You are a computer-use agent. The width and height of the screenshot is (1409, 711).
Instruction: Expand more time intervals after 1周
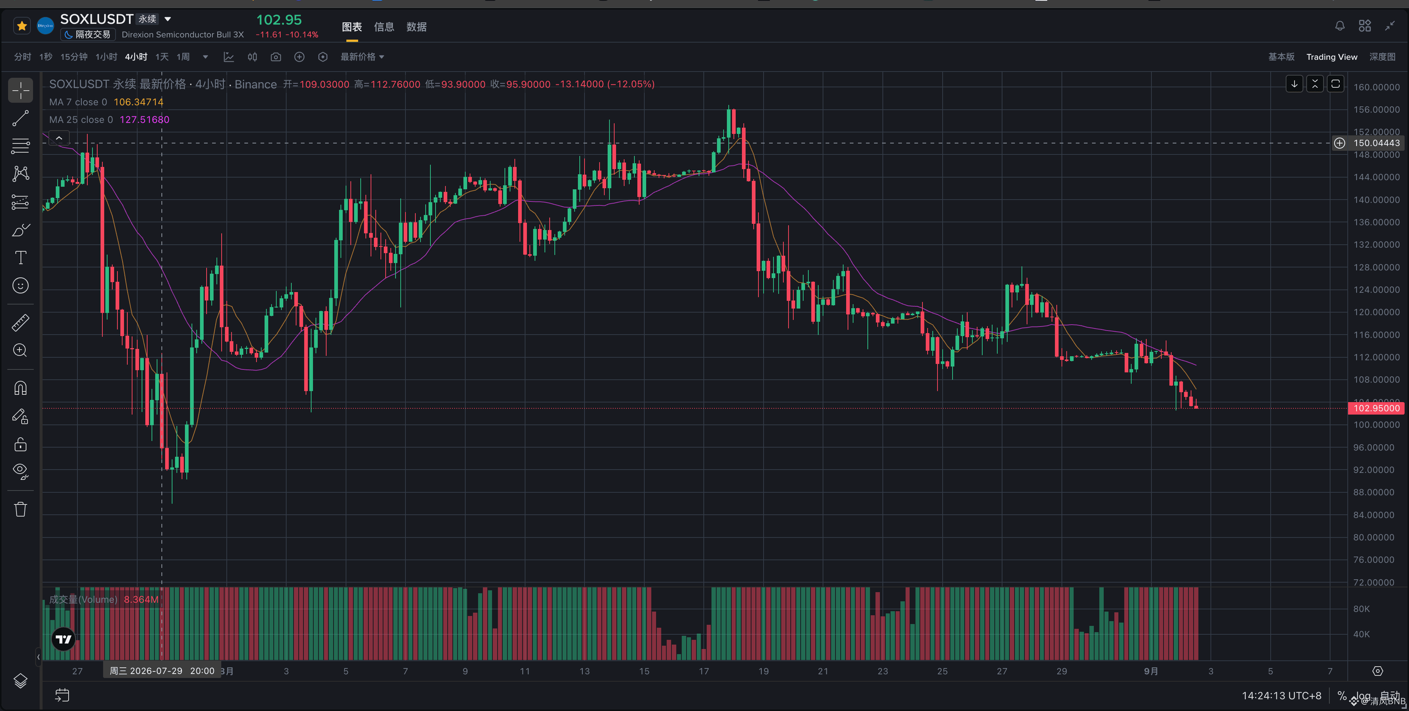pyautogui.click(x=205, y=57)
